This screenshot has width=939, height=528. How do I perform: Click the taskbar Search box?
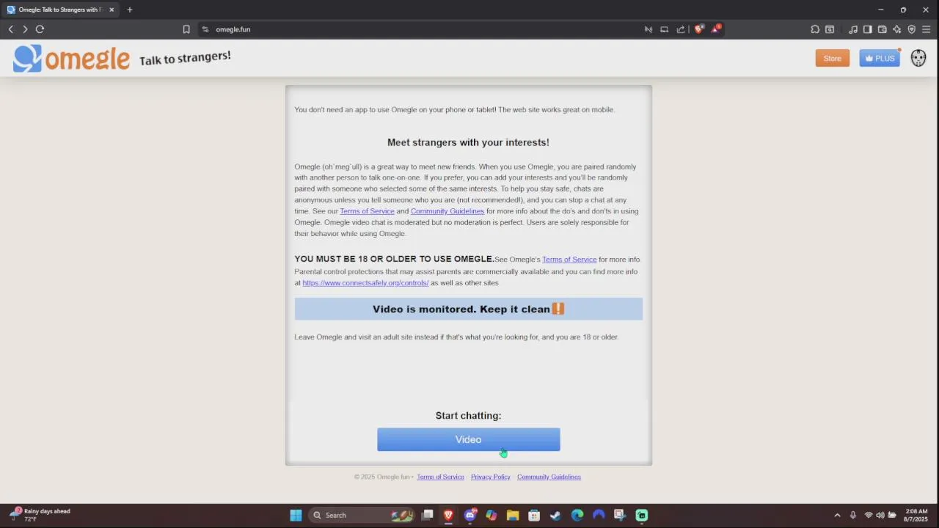(361, 515)
